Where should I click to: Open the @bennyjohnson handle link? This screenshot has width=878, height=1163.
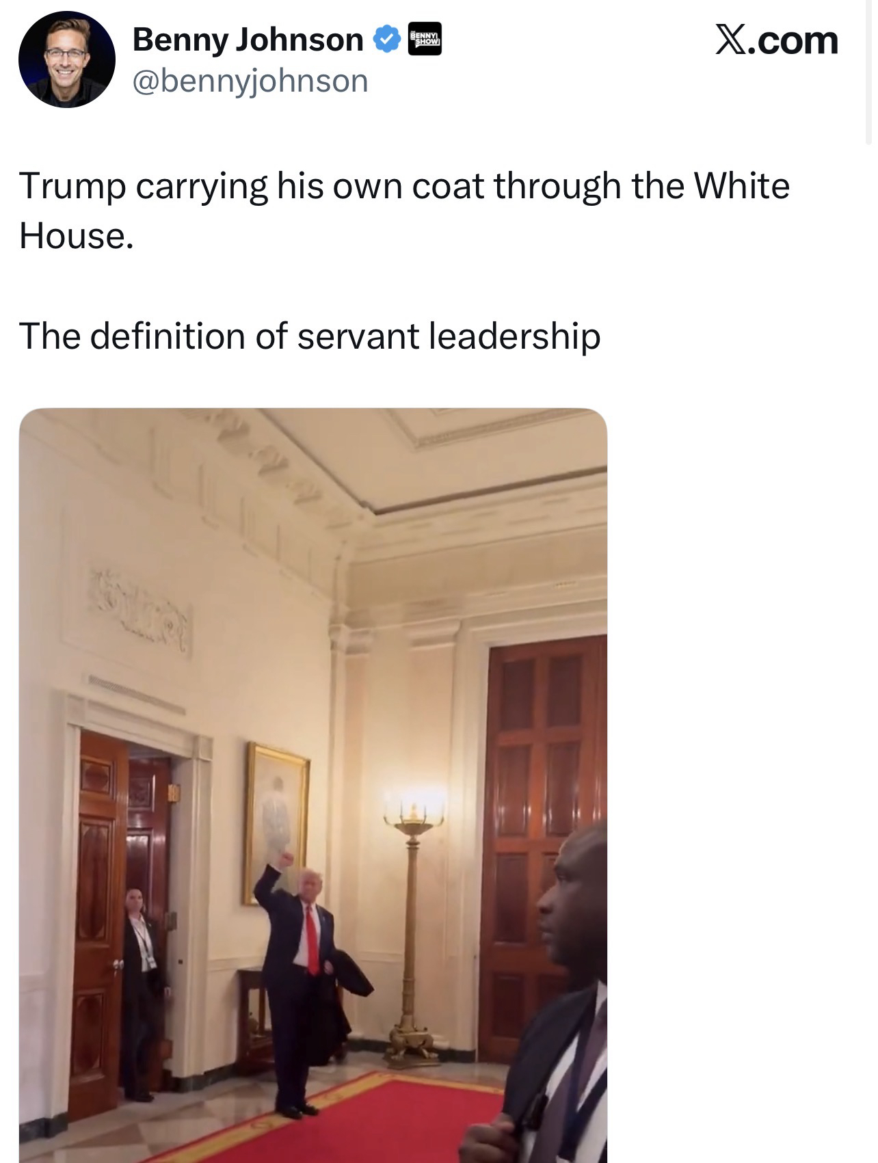click(x=250, y=81)
